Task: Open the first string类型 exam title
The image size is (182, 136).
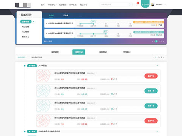Action: (x=70, y=73)
